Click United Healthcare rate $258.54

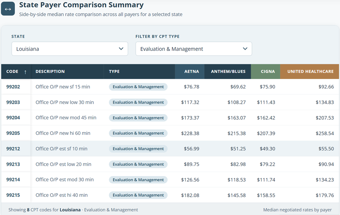coord(325,133)
